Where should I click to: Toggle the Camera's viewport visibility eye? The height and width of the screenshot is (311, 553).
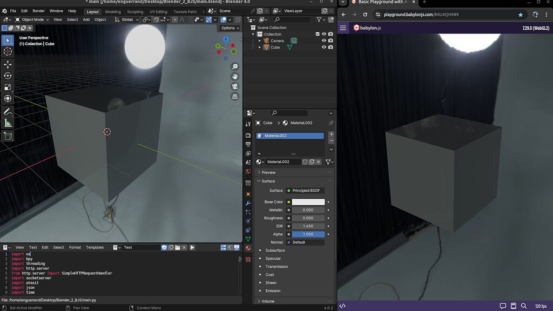click(324, 40)
